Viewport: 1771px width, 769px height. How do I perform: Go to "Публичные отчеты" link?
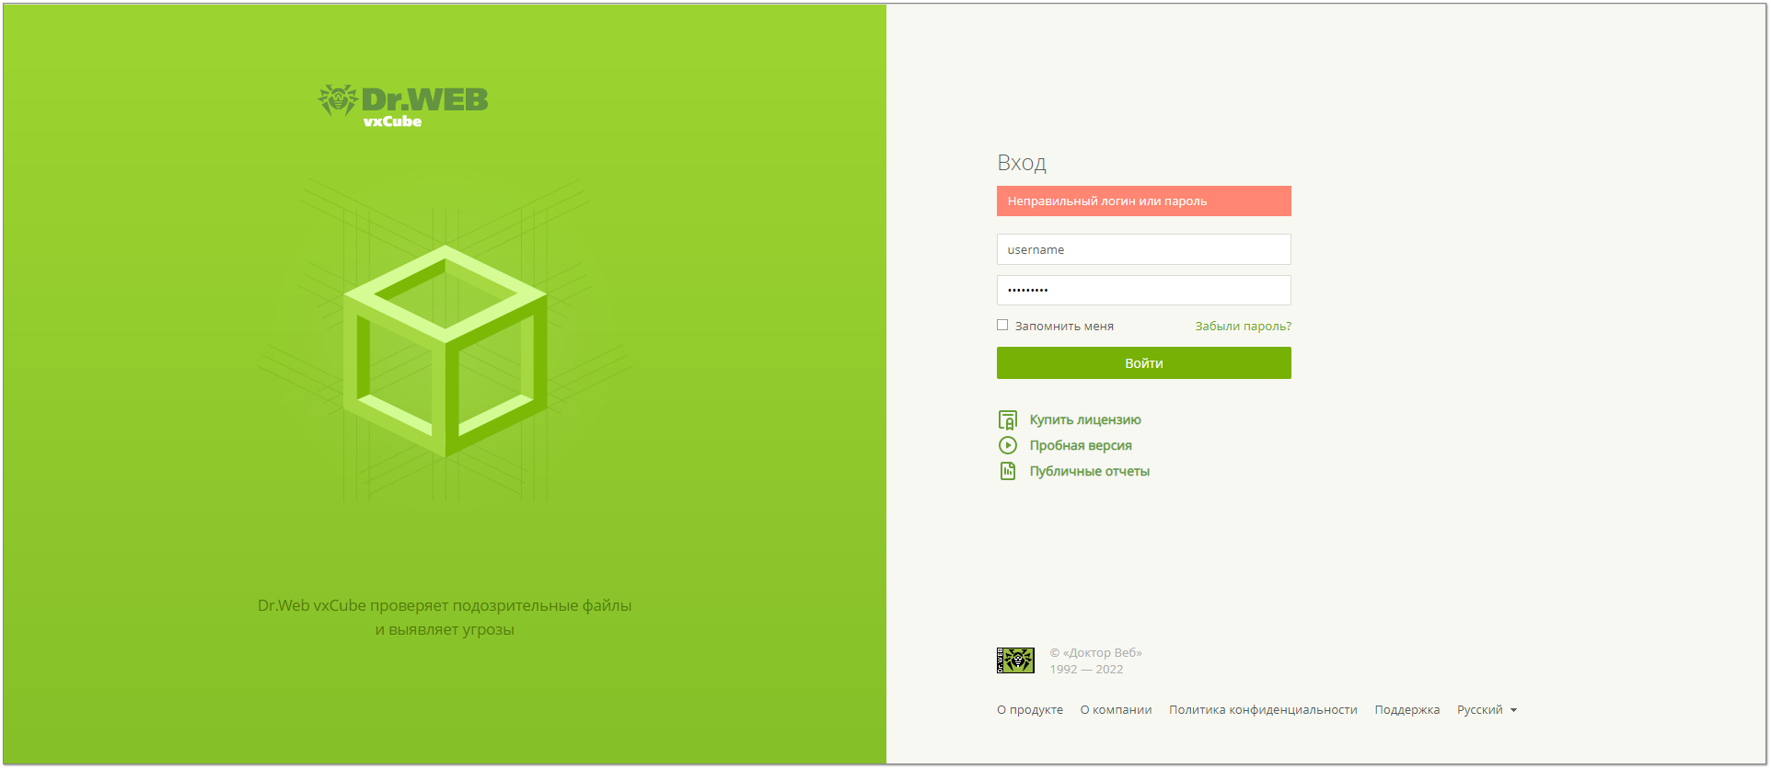tap(1090, 472)
